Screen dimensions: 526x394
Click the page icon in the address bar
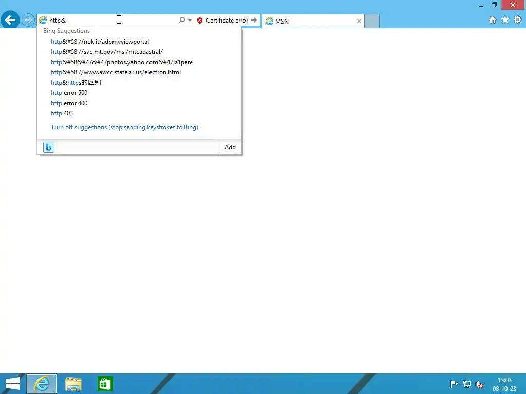coord(43,21)
